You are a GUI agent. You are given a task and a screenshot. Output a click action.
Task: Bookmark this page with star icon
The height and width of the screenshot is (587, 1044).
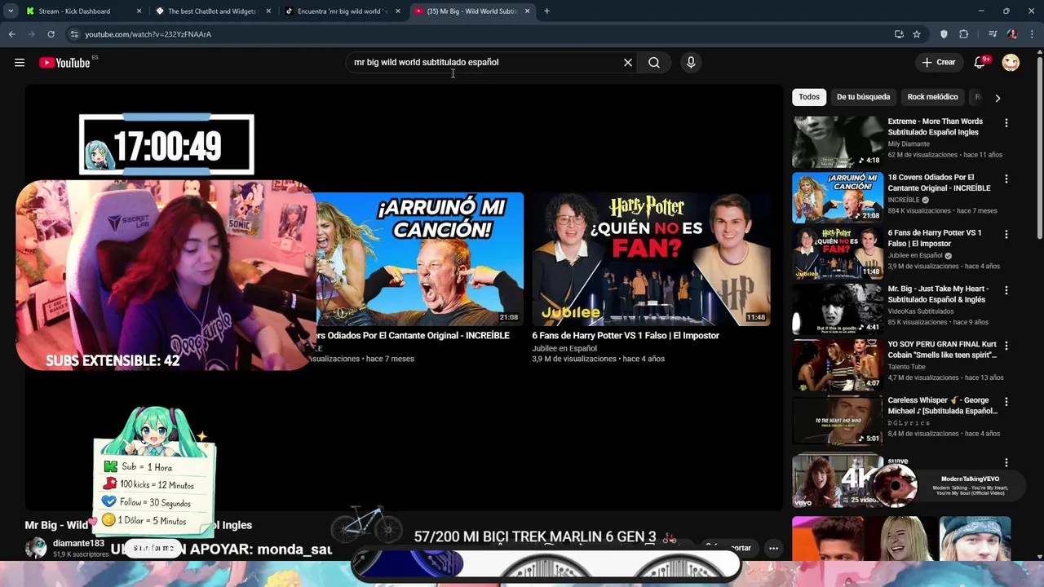[x=917, y=34]
